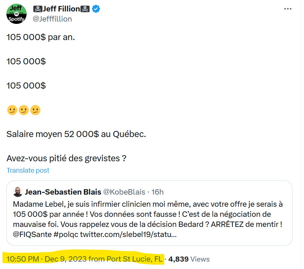
Task: Click the 10:50 PM post time
Action: tap(23, 259)
